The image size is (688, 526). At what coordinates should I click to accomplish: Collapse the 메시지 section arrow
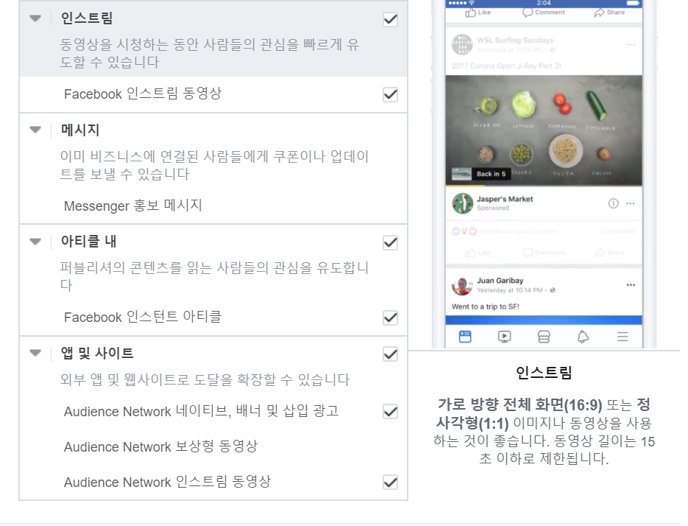[x=35, y=130]
